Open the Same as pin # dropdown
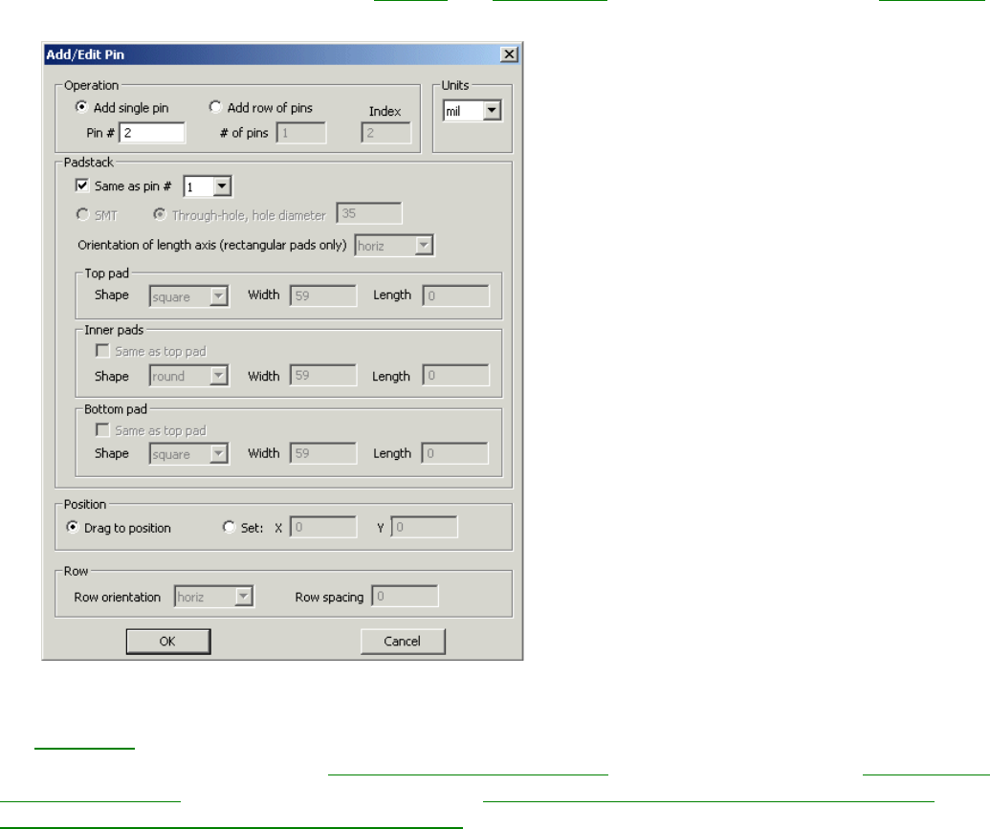 click(208, 186)
